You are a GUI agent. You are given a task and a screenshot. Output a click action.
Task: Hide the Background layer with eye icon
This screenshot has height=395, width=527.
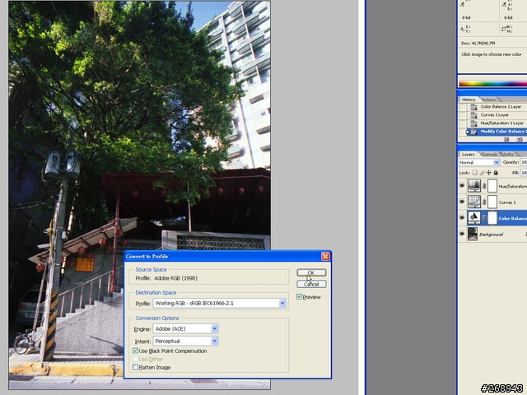click(x=462, y=234)
